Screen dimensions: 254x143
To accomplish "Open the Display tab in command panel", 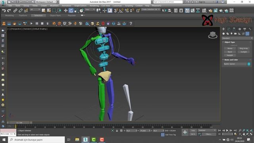I will pyautogui.click(x=244, y=29).
